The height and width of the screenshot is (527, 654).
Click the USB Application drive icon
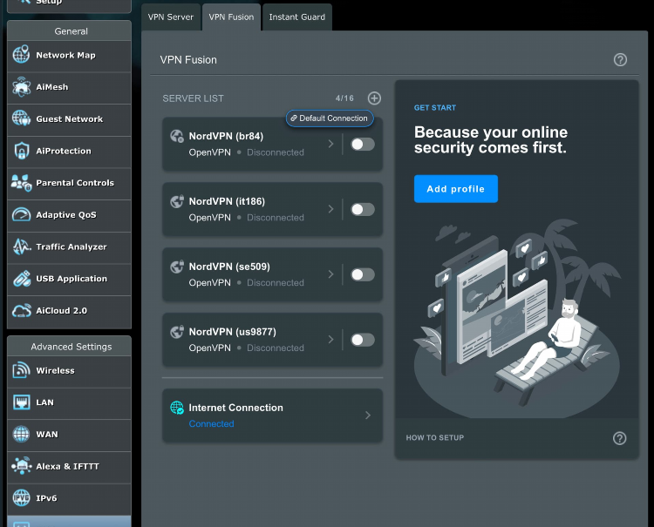pyautogui.click(x=21, y=279)
